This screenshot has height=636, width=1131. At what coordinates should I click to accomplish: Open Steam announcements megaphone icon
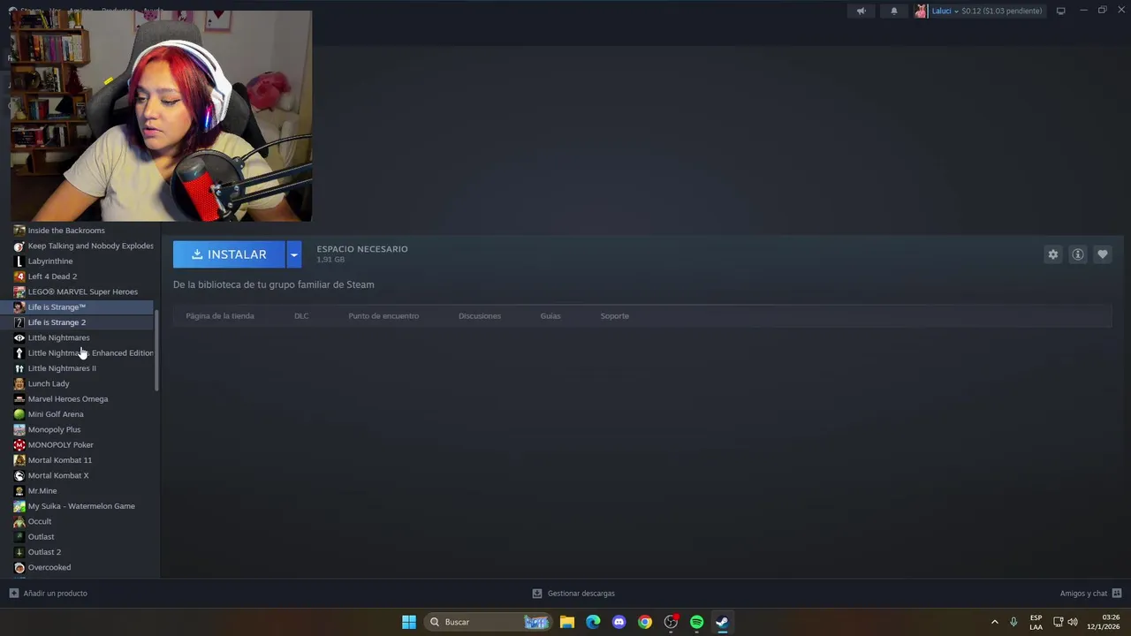[862, 11]
